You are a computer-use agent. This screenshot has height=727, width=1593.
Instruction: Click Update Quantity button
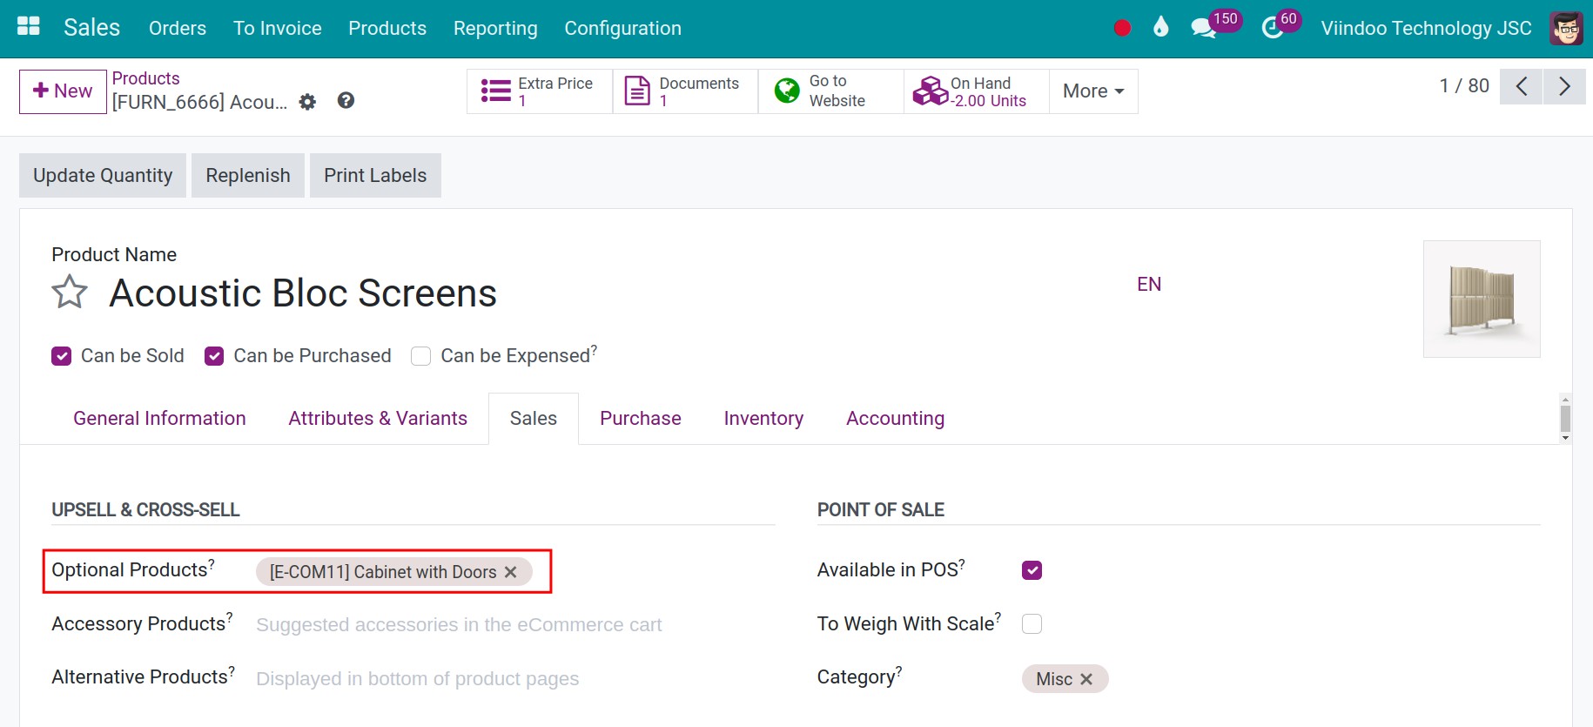pyautogui.click(x=103, y=176)
